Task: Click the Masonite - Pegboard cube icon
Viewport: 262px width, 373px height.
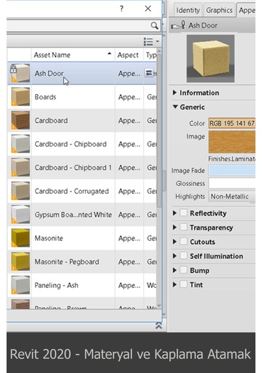Action: [x=20, y=262]
